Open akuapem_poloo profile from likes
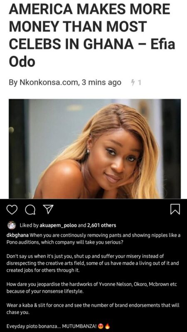Image resolution: width=187 pixels, height=332 pixels. coord(58,225)
